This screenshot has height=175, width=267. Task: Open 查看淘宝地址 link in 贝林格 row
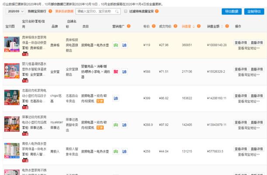[249, 48]
